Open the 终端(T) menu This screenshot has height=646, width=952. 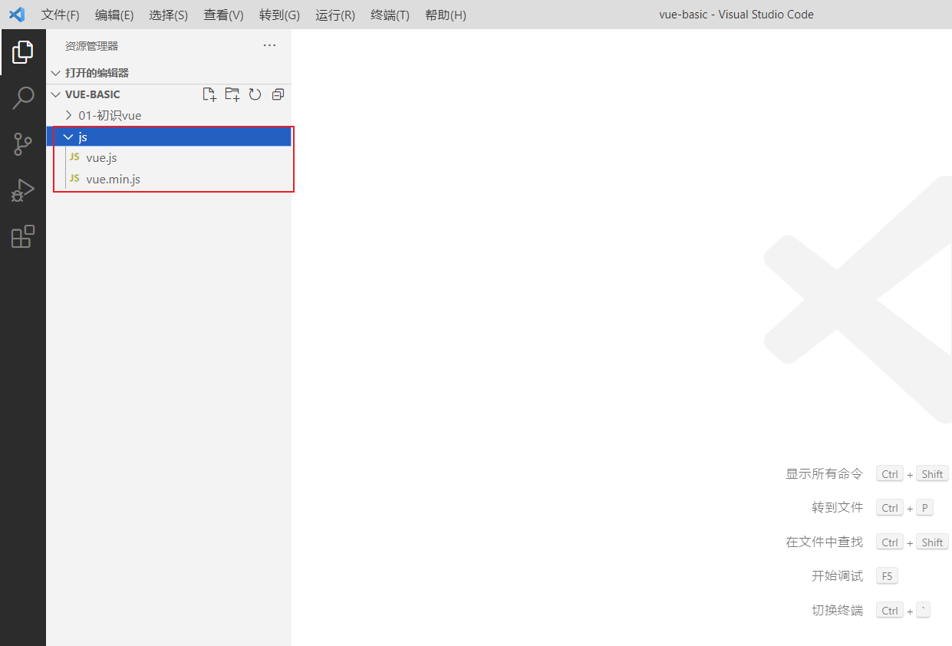click(390, 15)
